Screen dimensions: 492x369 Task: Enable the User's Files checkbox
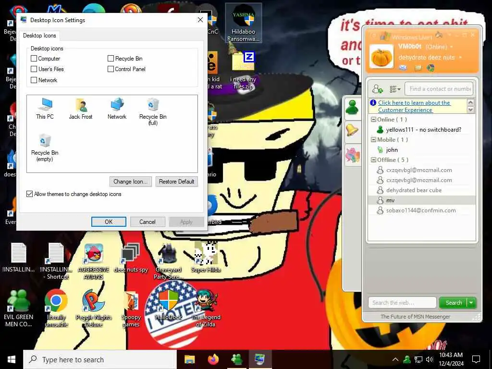[34, 69]
